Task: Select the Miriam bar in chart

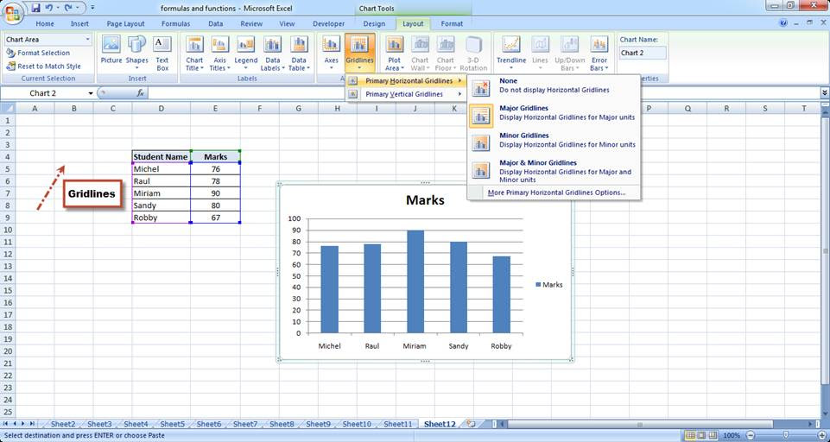Action: coord(415,281)
